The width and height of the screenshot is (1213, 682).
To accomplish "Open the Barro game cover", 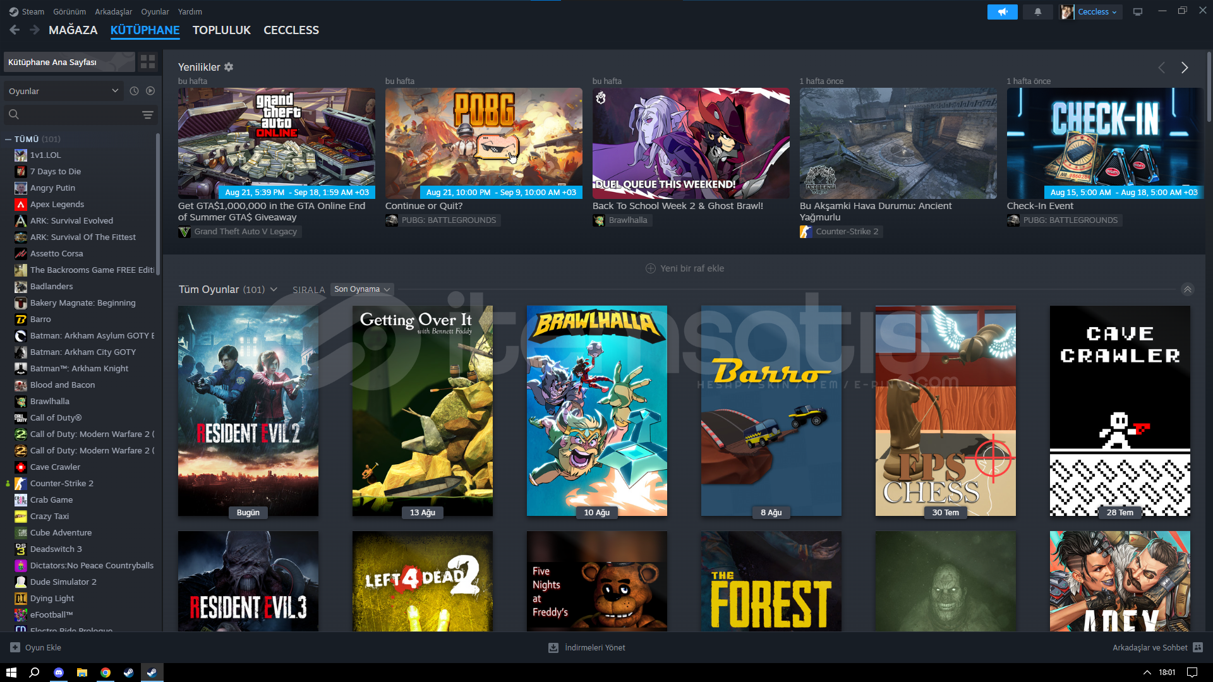I will (771, 411).
